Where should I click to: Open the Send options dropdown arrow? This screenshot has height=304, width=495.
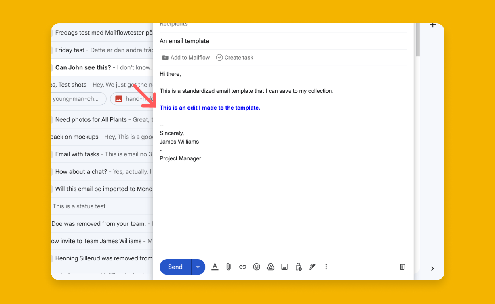pyautogui.click(x=198, y=267)
